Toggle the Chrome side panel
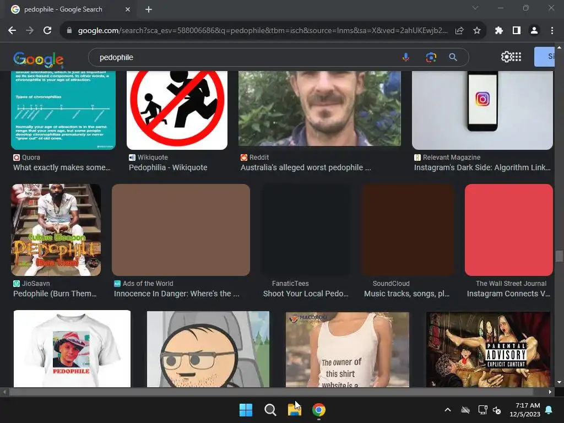564x423 pixels. click(x=517, y=31)
